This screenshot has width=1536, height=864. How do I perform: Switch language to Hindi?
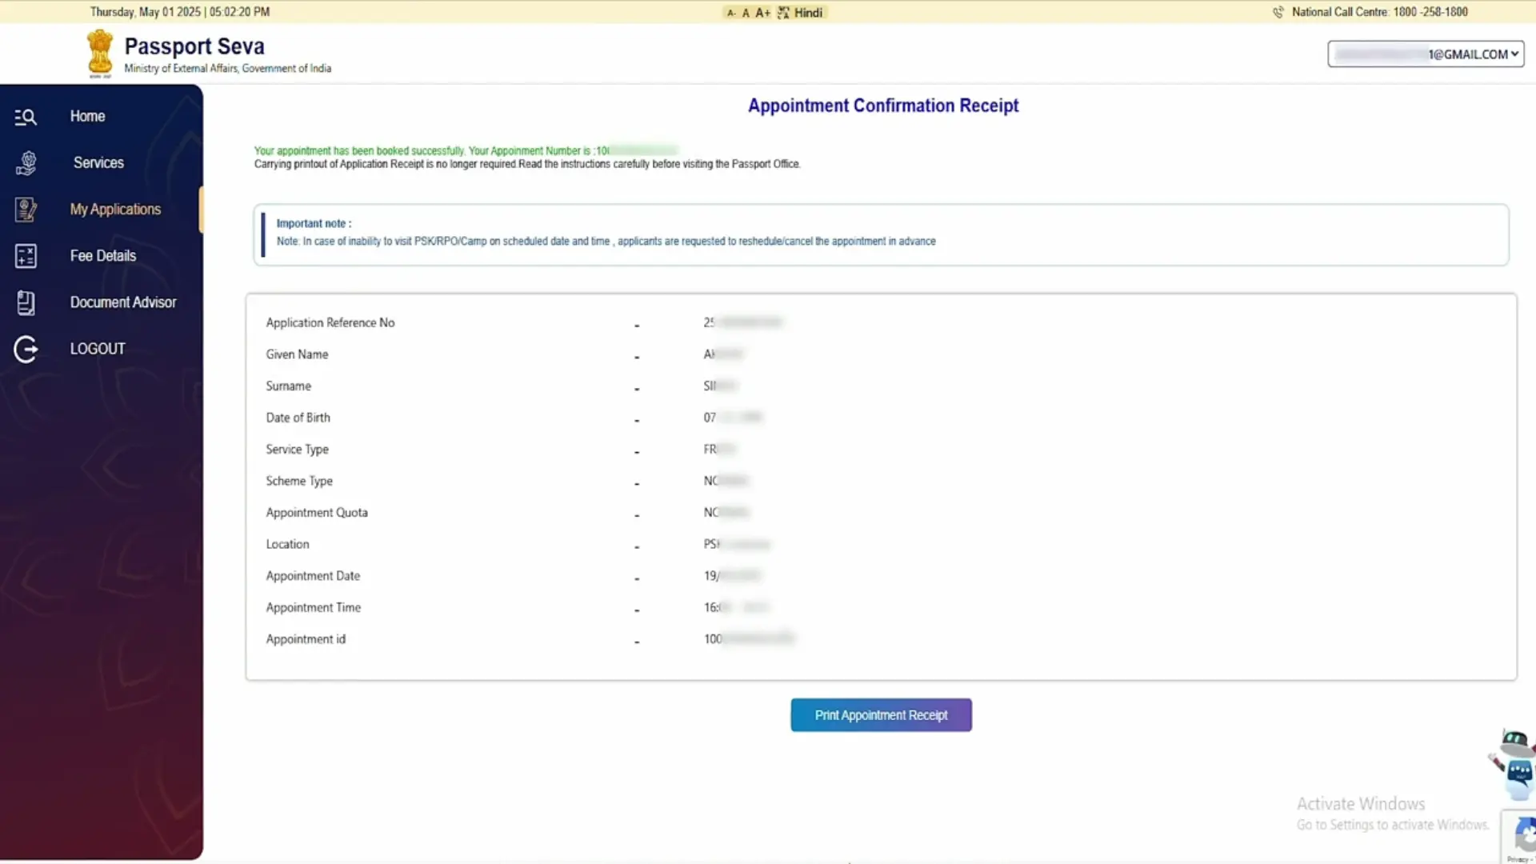pos(808,13)
